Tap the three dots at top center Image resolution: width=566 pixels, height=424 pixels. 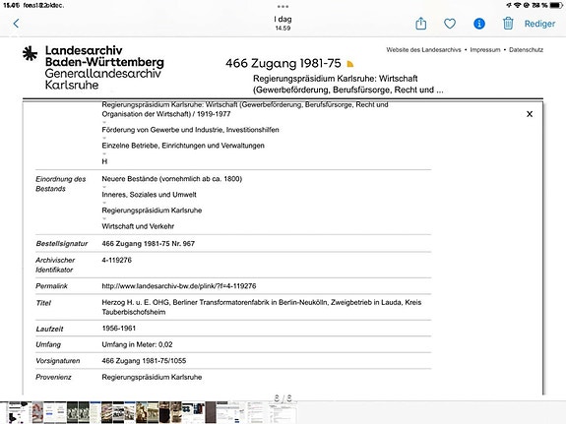click(283, 7)
